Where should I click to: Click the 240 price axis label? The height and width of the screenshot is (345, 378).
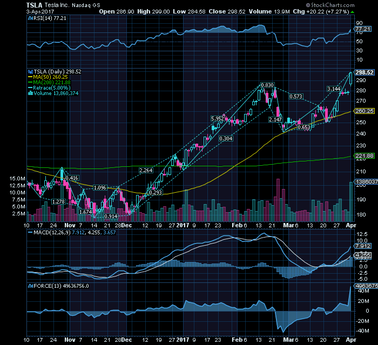coord(361,134)
